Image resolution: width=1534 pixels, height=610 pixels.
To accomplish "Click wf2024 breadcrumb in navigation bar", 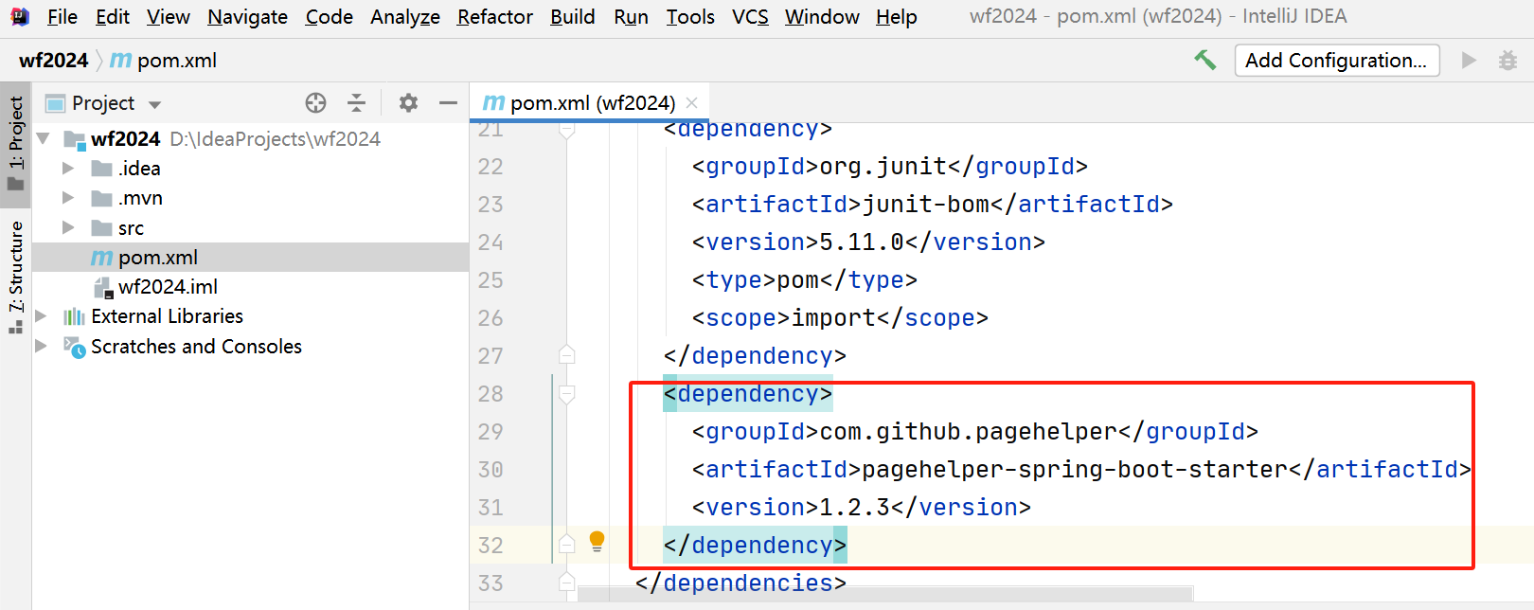I will click(54, 61).
